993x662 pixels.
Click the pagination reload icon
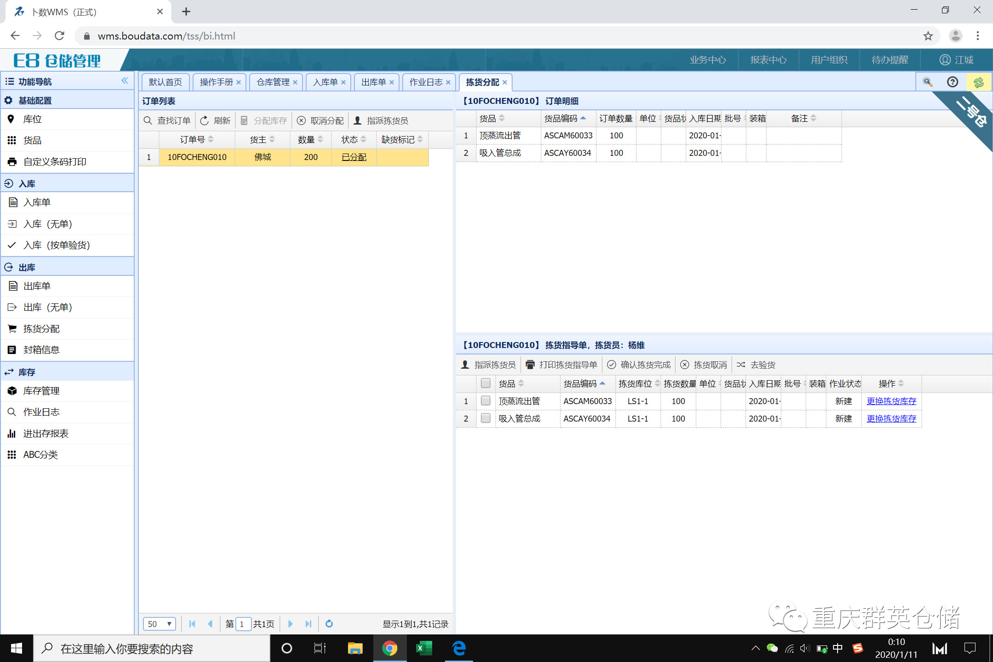click(329, 624)
